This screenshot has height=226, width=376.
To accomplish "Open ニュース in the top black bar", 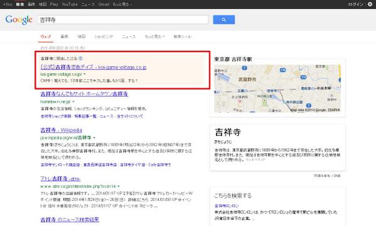I will point(88,4).
